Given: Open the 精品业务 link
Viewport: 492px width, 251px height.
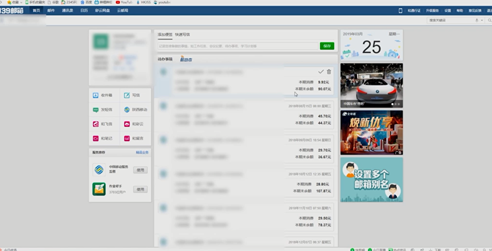Looking at the screenshot, I should [x=142, y=152].
